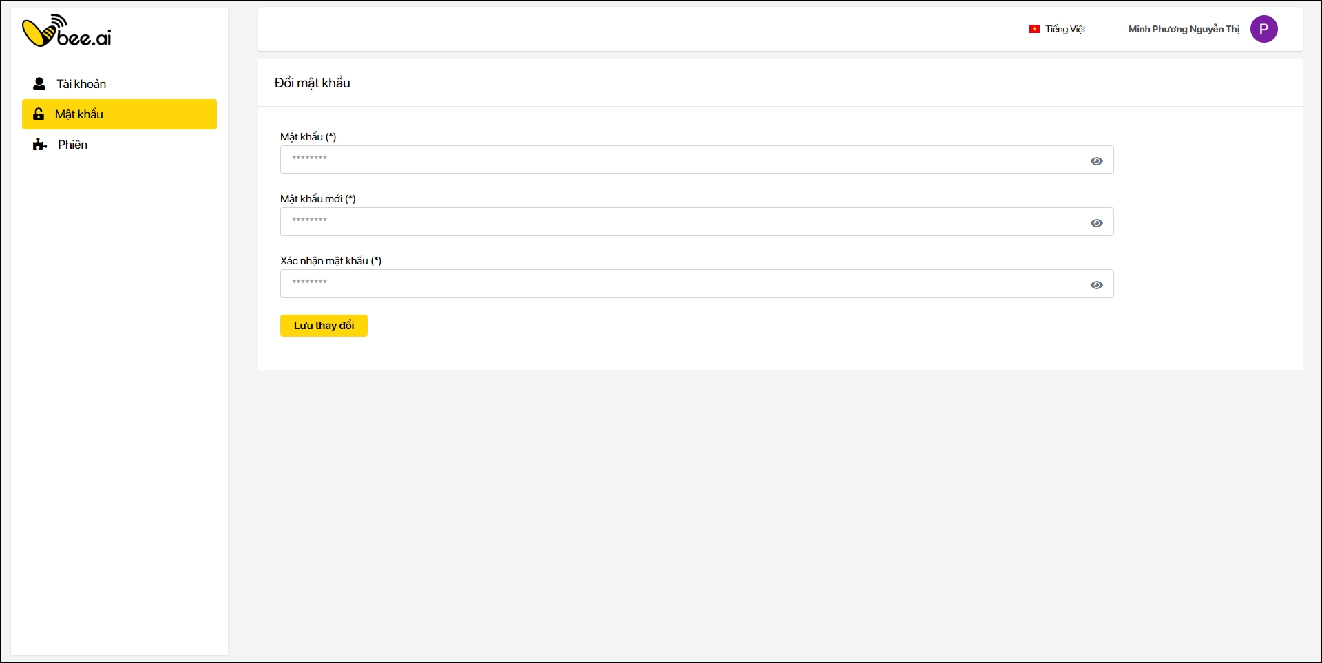The height and width of the screenshot is (663, 1322).
Task: Select the Mật khẩu sidebar item
Action: (x=79, y=114)
